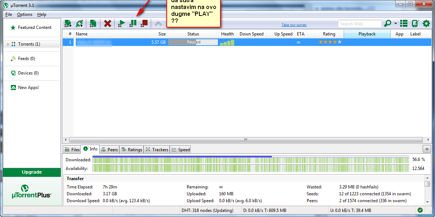Sort by the Status column header
This screenshot has height=217, width=435.
coord(193,34)
